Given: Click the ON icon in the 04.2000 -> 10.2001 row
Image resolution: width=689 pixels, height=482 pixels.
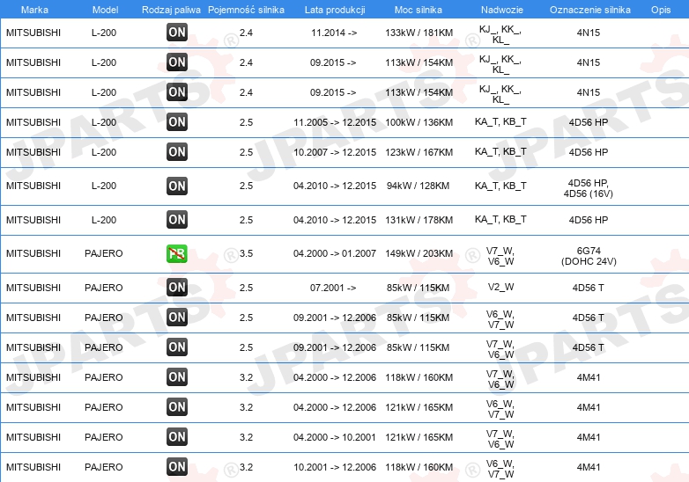Looking at the screenshot, I should (176, 437).
